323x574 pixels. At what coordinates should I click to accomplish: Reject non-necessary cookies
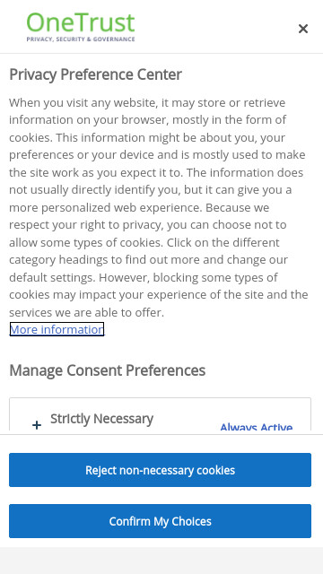(x=160, y=470)
